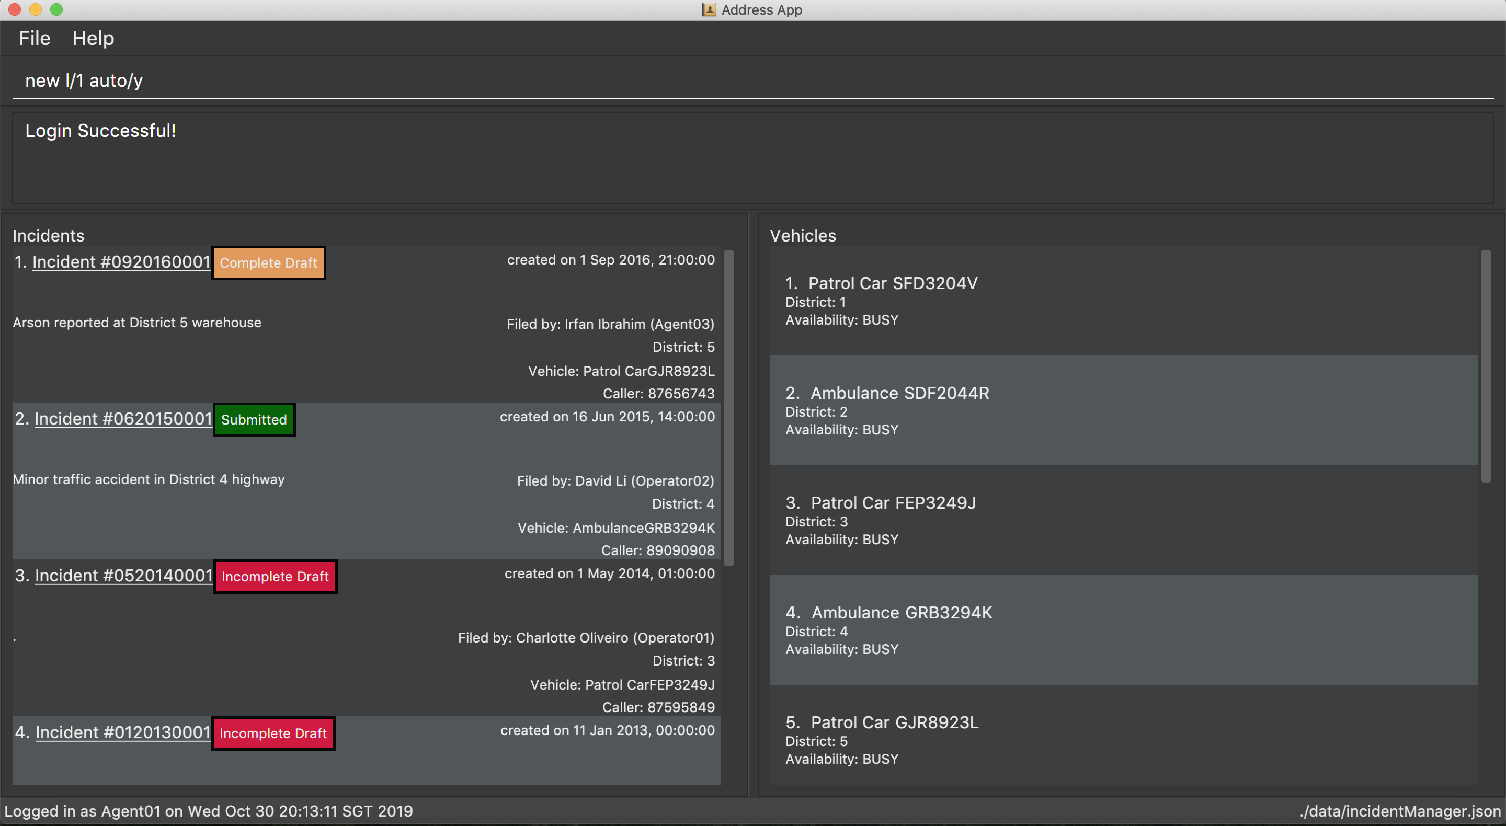Click 'Filed by: David Li (Operator02)'
Viewport: 1506px width, 826px height.
pyautogui.click(x=615, y=481)
